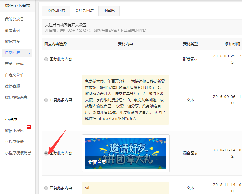Click the 关注后自动回复开关设置 title
242x194 pixels.
pyautogui.click(x=66, y=25)
